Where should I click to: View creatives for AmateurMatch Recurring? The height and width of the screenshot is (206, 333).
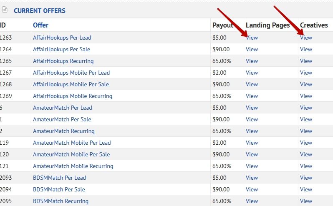pos(306,131)
